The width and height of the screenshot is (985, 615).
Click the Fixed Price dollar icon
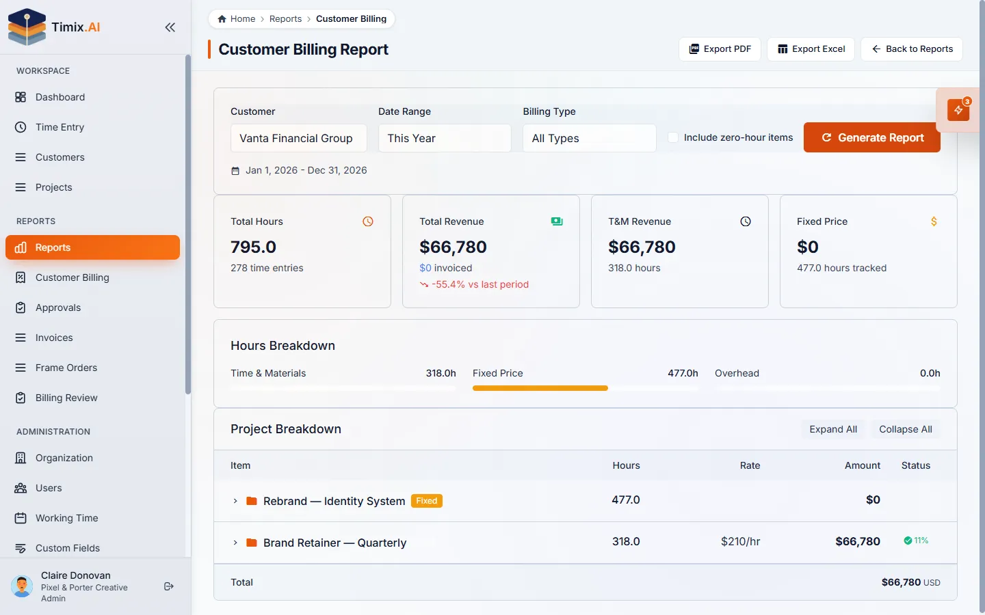click(x=934, y=221)
